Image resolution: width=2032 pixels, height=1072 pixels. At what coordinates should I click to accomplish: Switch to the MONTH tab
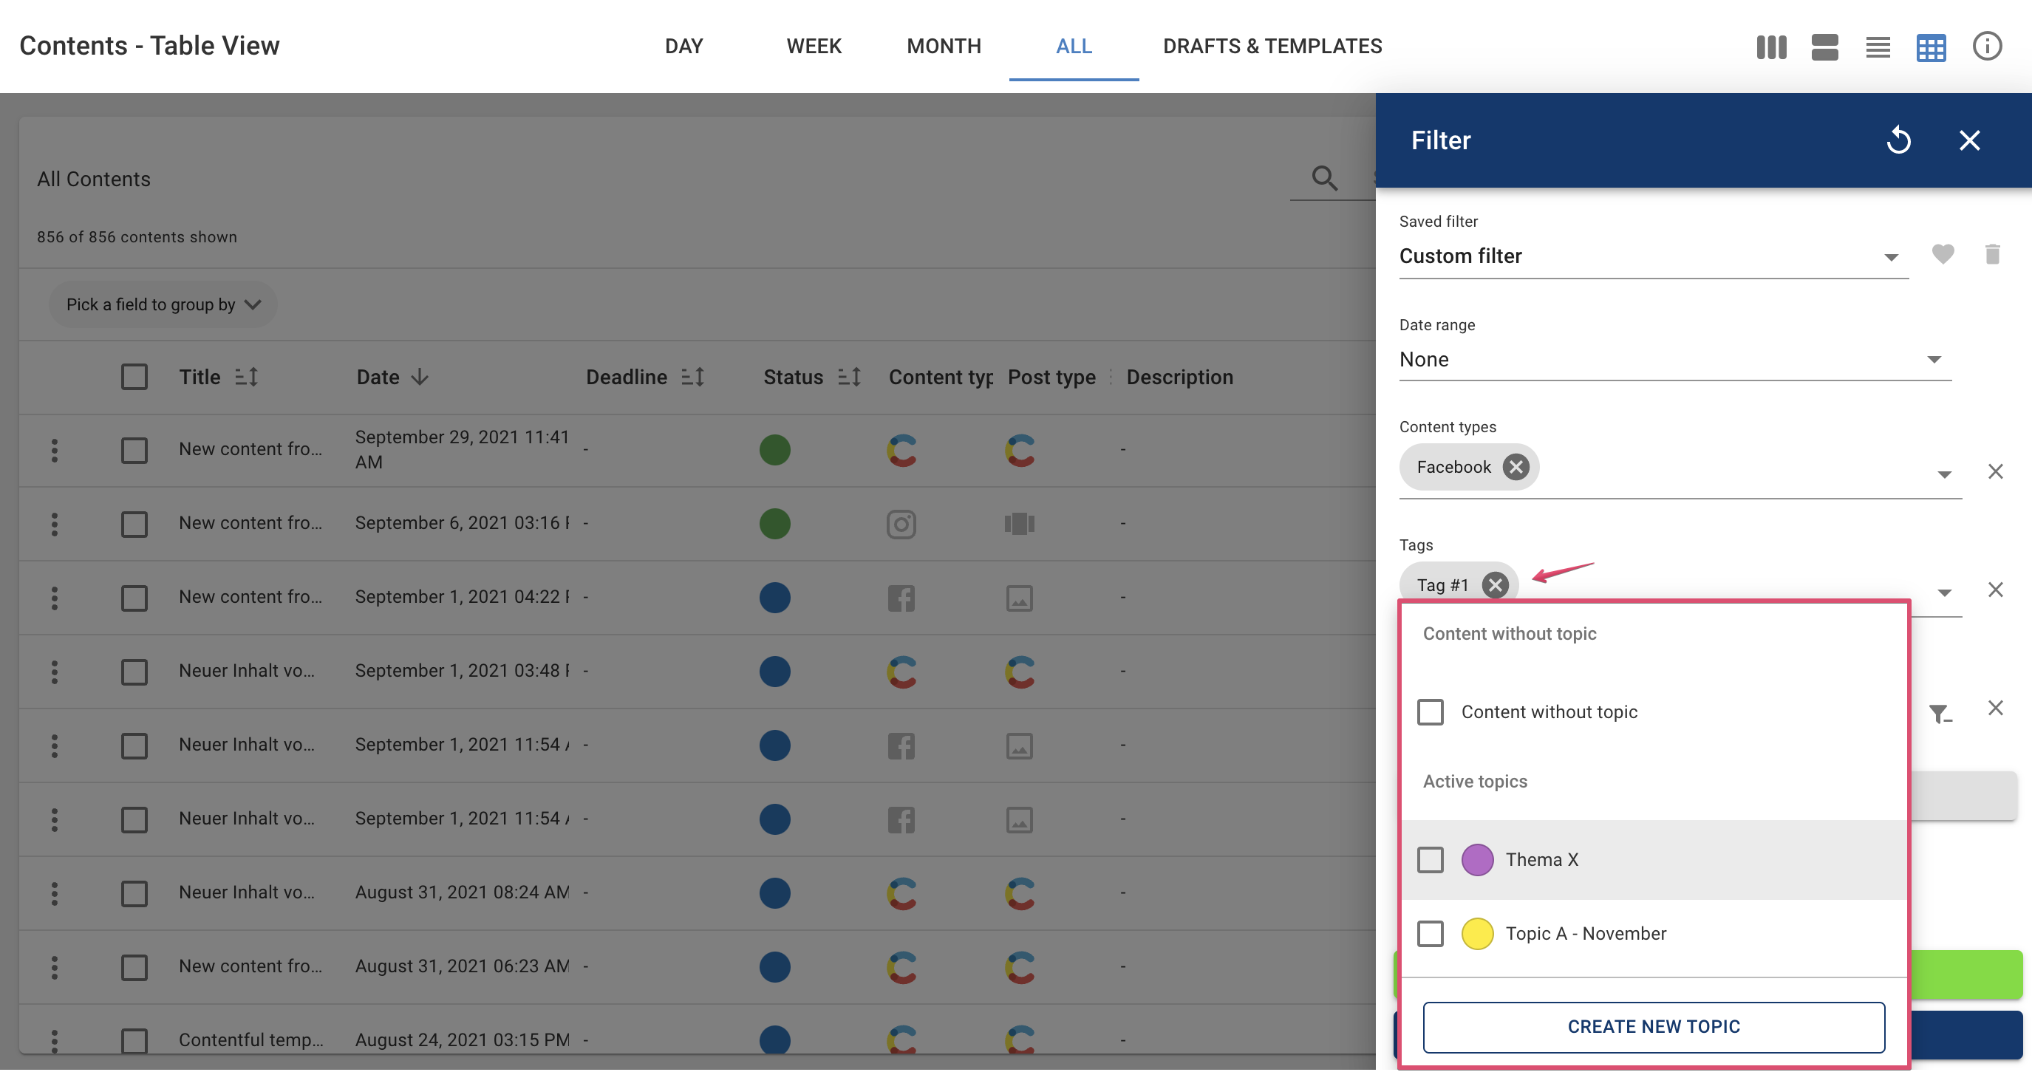coord(944,46)
